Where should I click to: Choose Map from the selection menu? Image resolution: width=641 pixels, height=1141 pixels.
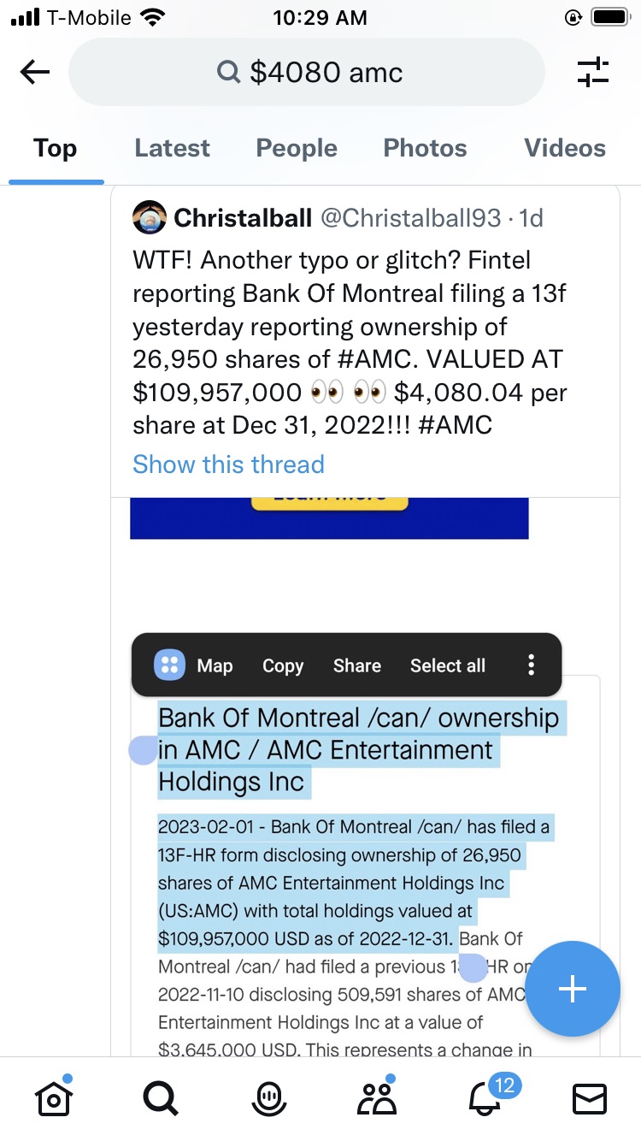pos(215,665)
